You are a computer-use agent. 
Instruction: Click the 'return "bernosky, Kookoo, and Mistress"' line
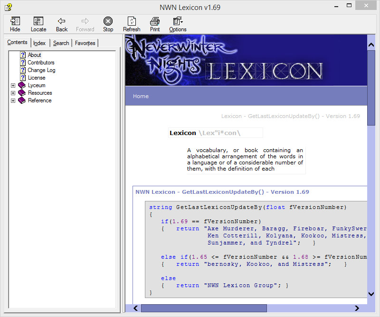pyautogui.click(x=254, y=264)
